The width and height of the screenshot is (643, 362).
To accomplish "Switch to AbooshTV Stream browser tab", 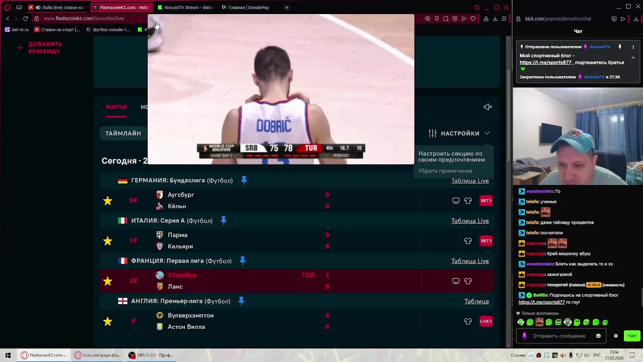I will point(186,8).
